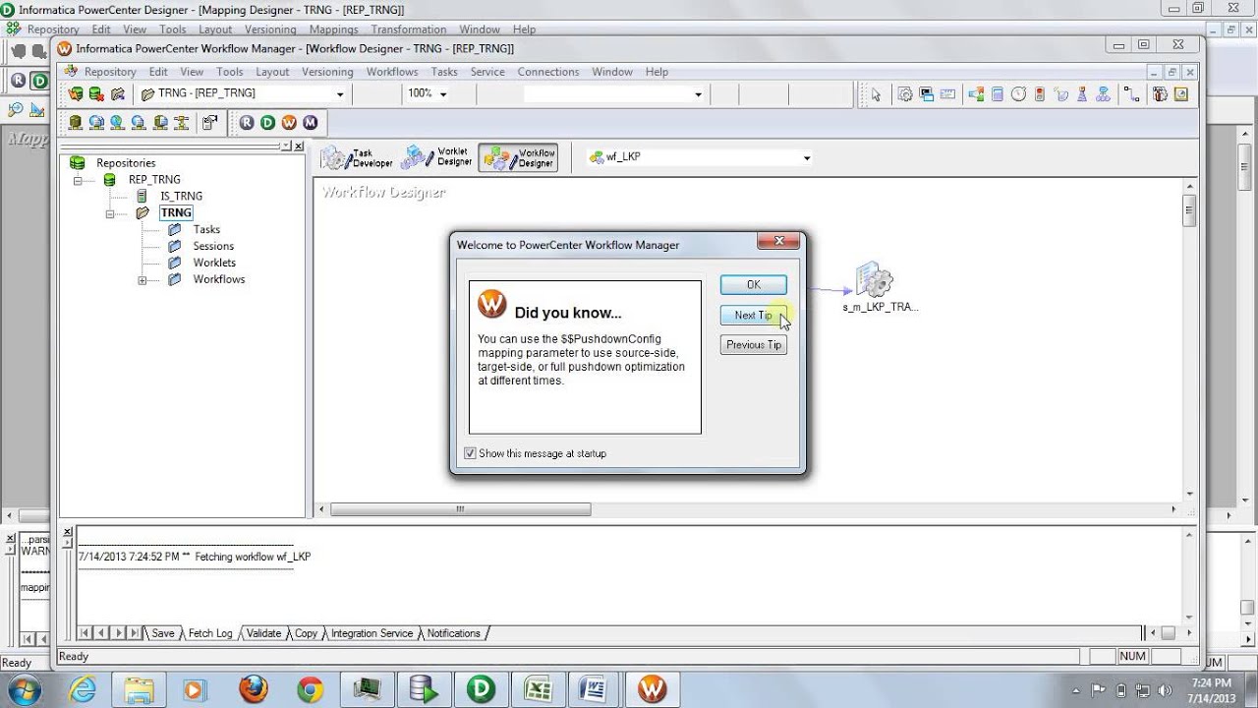Click the Task Developer tool
1258x708 pixels.
click(357, 158)
